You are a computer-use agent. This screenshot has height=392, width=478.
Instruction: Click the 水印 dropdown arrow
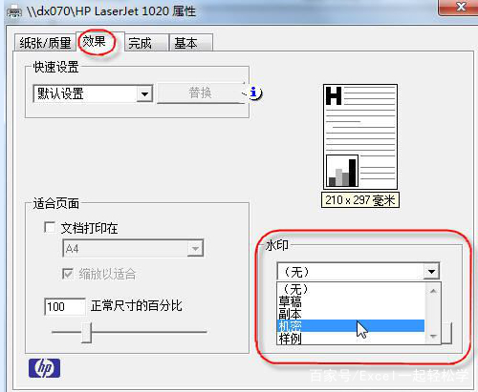(431, 272)
